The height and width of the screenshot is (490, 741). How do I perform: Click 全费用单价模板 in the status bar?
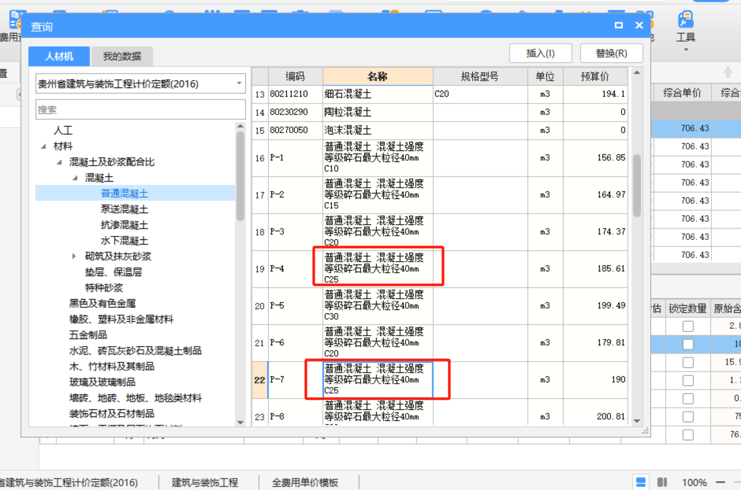click(305, 483)
